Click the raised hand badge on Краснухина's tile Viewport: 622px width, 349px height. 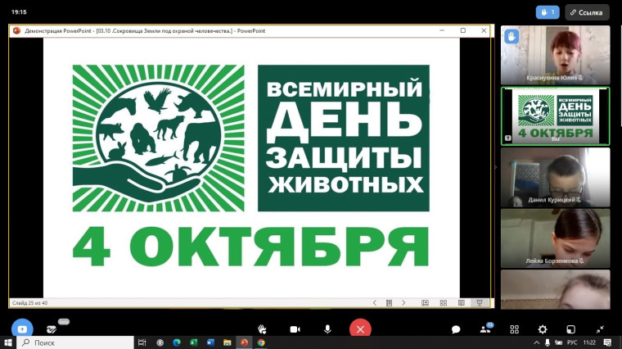pos(512,37)
